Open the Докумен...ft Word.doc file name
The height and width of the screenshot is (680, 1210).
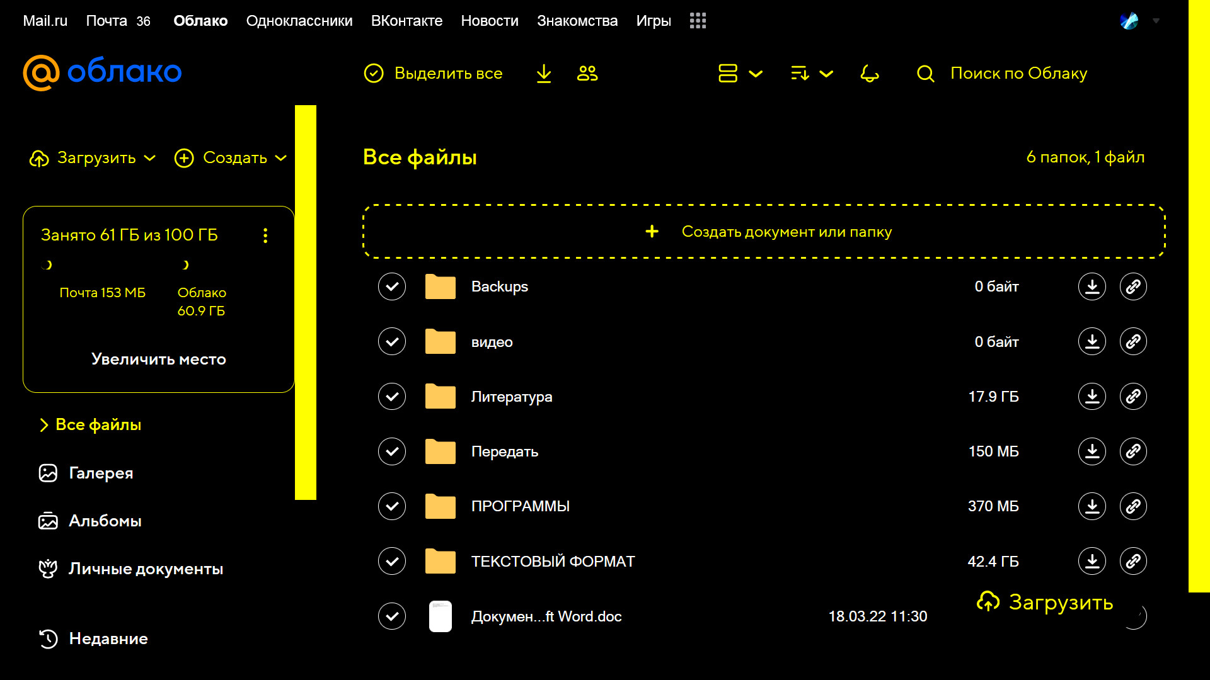click(x=546, y=616)
